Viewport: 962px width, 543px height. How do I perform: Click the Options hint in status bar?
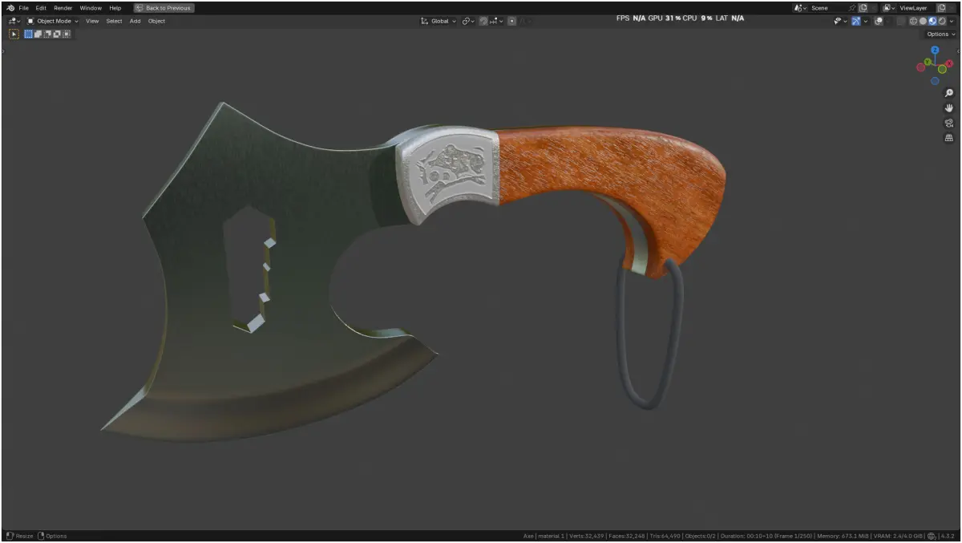tap(53, 536)
